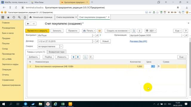Viewport: 191px width, 107px height.
Task: Open the Печать dropdown button
Action: pyautogui.click(x=89, y=31)
